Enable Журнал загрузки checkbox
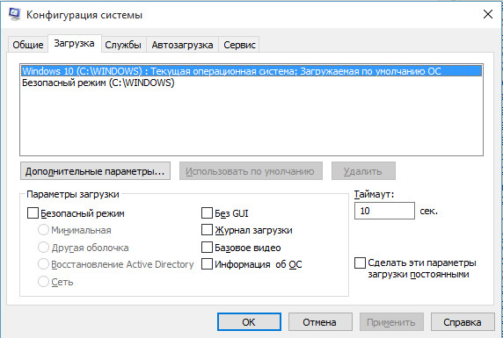The image size is (503, 338). coord(207,230)
